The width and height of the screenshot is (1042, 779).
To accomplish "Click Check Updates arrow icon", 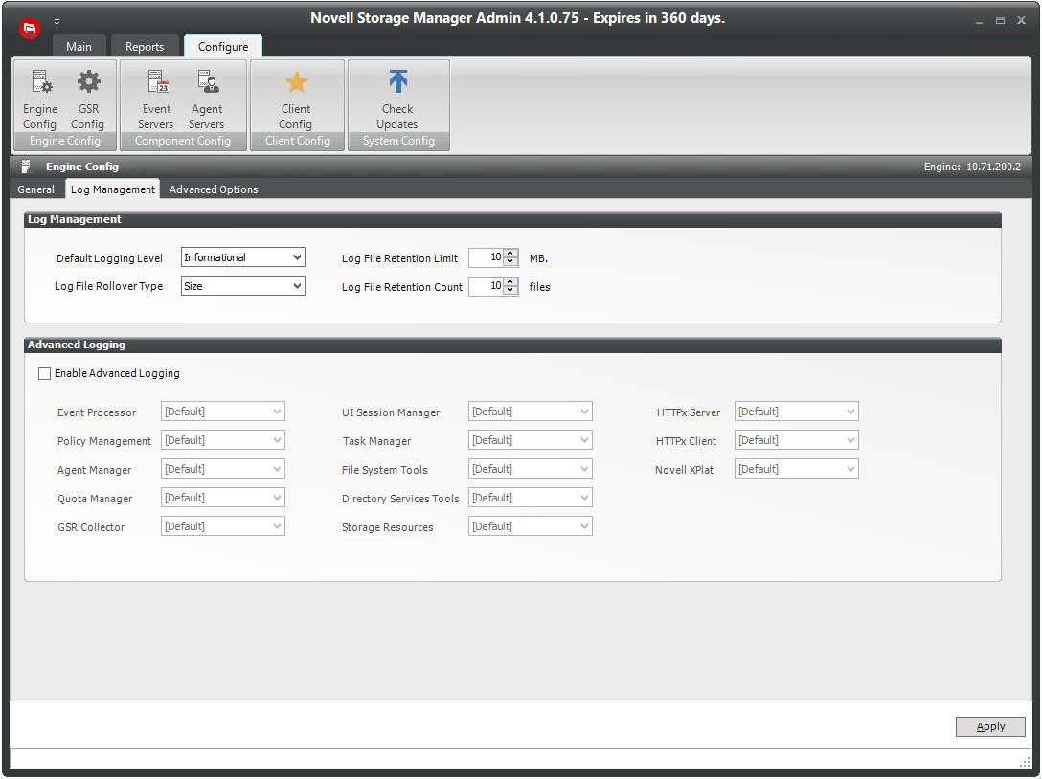I will coord(397,81).
